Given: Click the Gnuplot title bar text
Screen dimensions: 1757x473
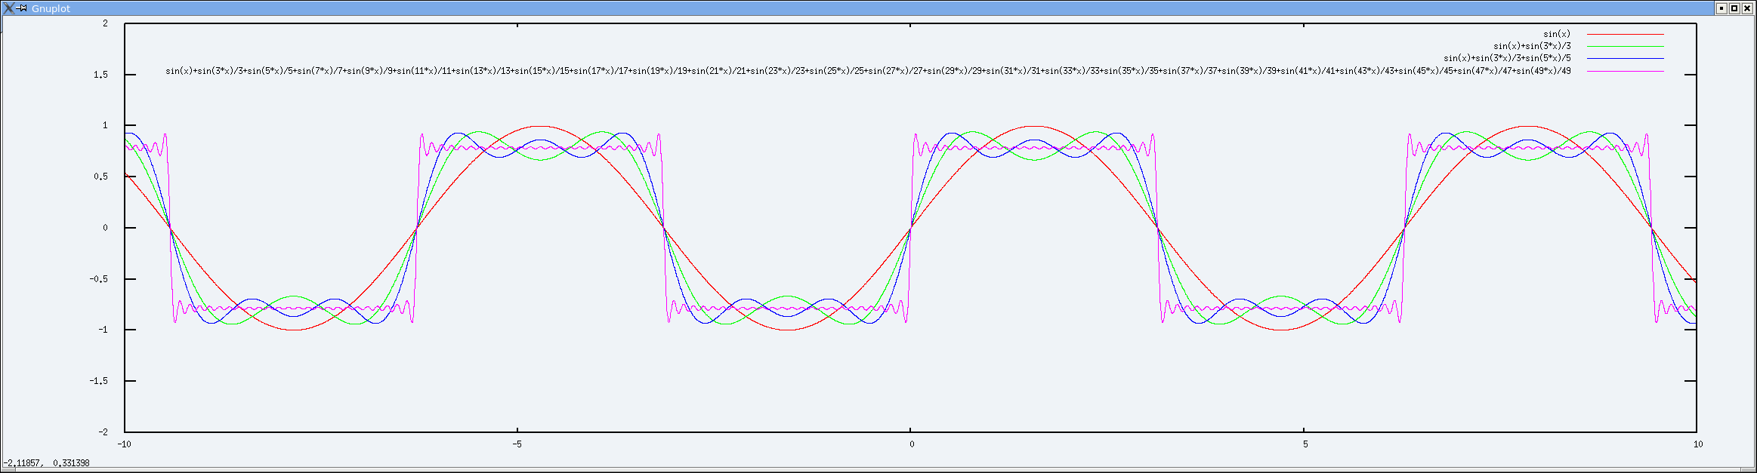Looking at the screenshot, I should coord(51,8).
